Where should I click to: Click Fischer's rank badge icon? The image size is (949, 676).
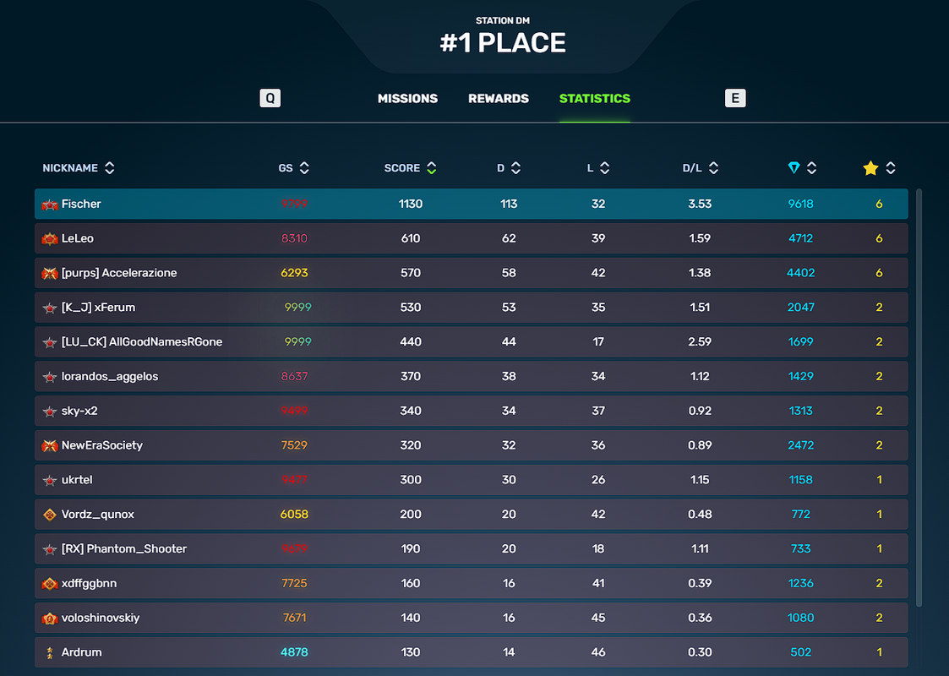pyautogui.click(x=50, y=204)
